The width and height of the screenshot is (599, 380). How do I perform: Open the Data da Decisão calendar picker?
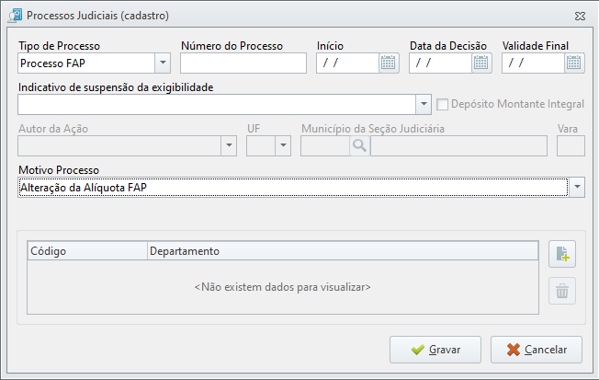(481, 63)
